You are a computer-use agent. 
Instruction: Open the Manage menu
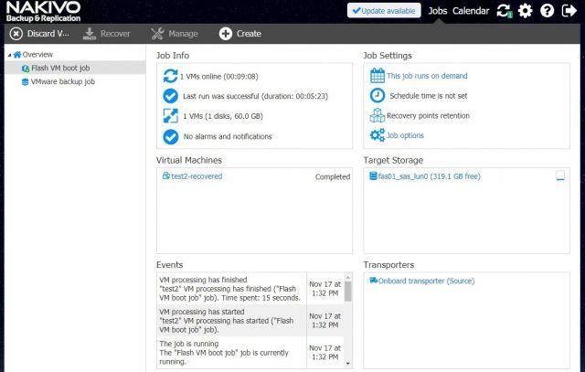(175, 34)
